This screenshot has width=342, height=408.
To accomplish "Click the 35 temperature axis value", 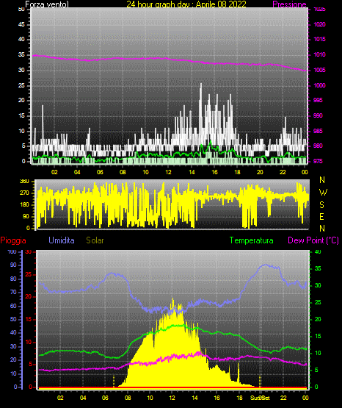I will (318, 268).
